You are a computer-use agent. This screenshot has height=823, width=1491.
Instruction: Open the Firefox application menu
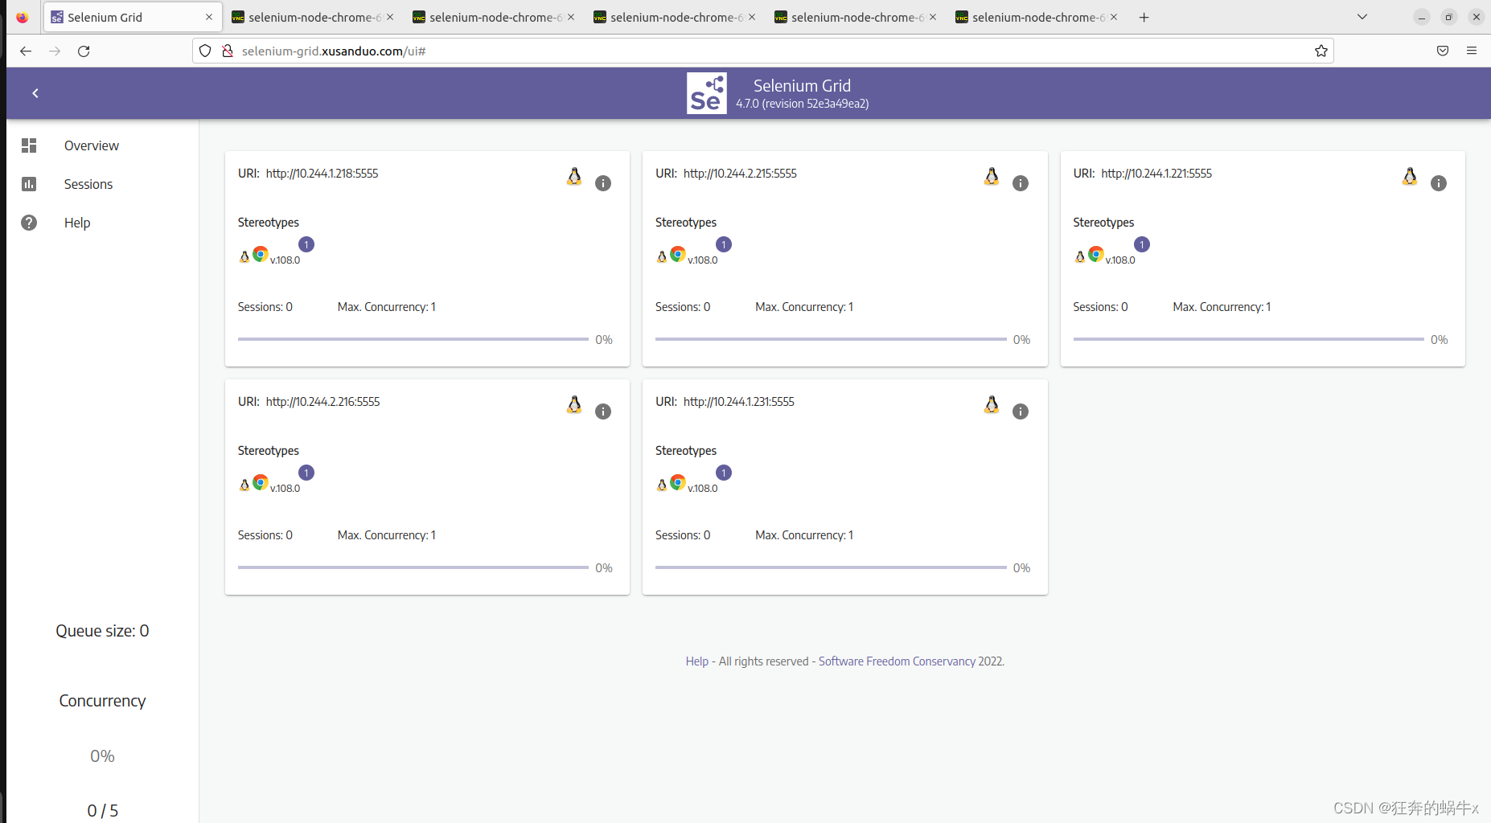1472,51
